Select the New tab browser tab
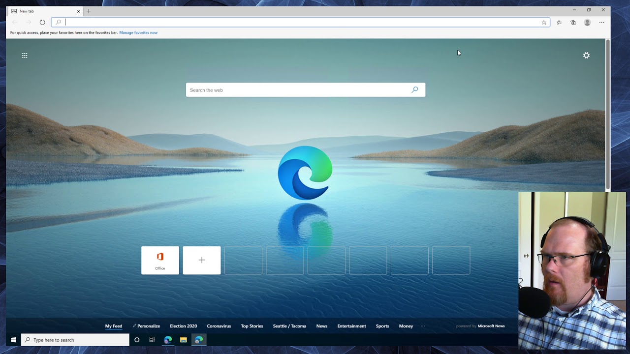This screenshot has width=630, height=354. pyautogui.click(x=45, y=11)
